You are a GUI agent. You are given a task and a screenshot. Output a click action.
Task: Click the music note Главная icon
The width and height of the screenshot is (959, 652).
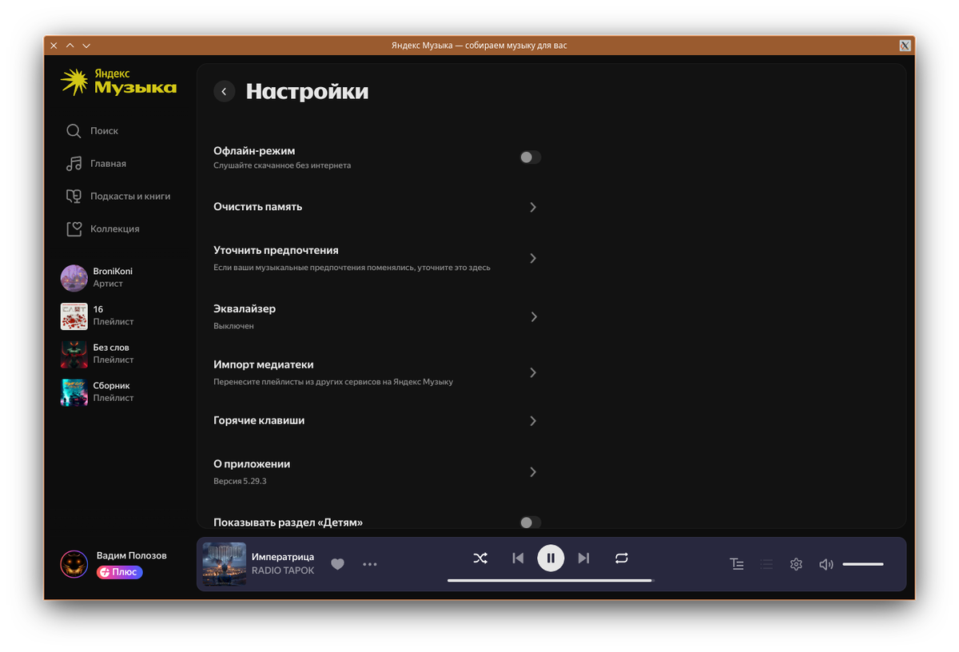pos(74,164)
